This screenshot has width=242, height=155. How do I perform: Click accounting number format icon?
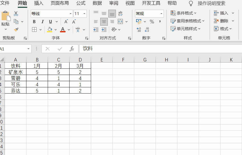(139, 22)
